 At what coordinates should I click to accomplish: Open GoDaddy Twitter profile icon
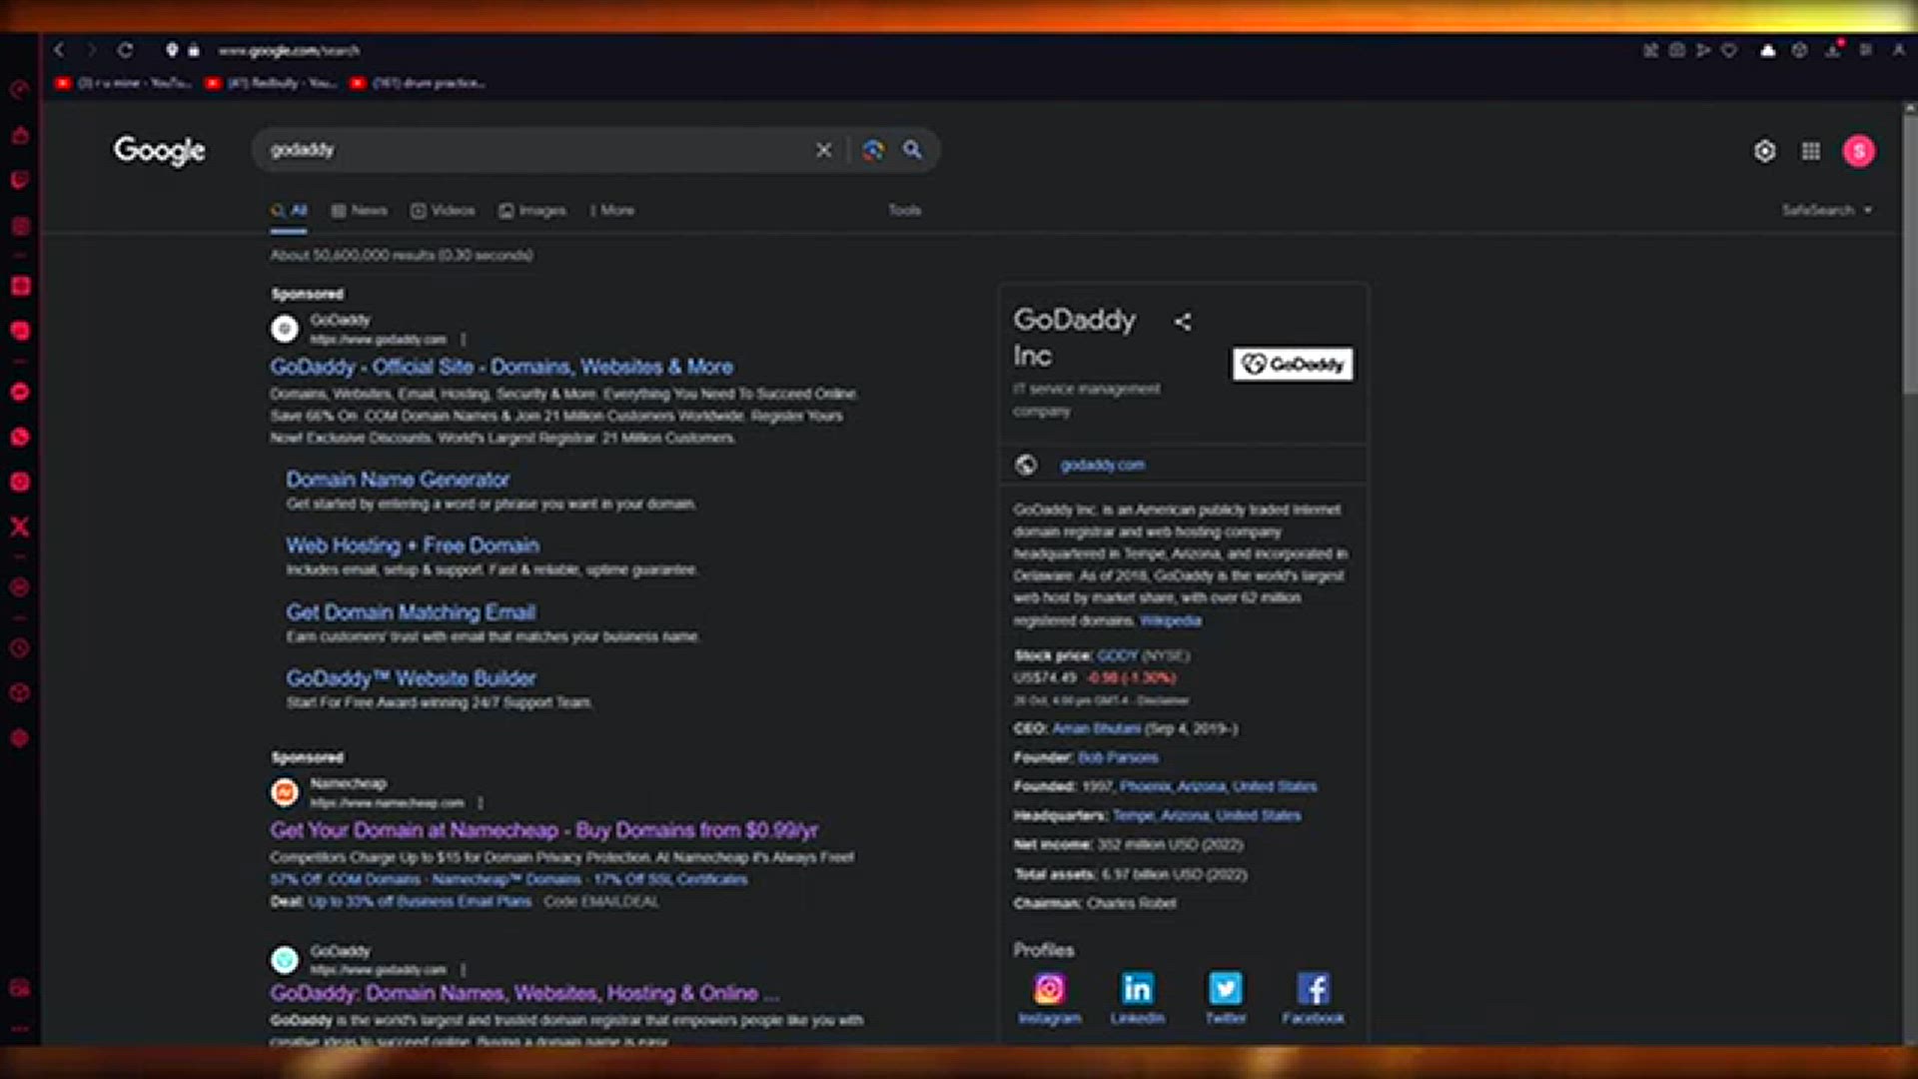pos(1226,989)
